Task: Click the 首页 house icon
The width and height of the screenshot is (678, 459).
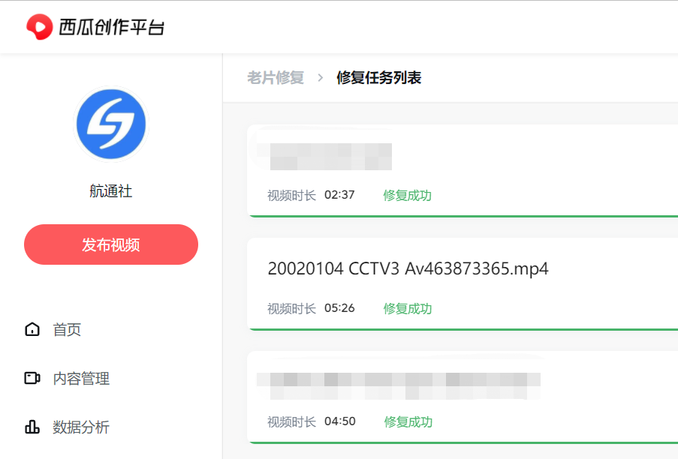Action: (x=32, y=329)
